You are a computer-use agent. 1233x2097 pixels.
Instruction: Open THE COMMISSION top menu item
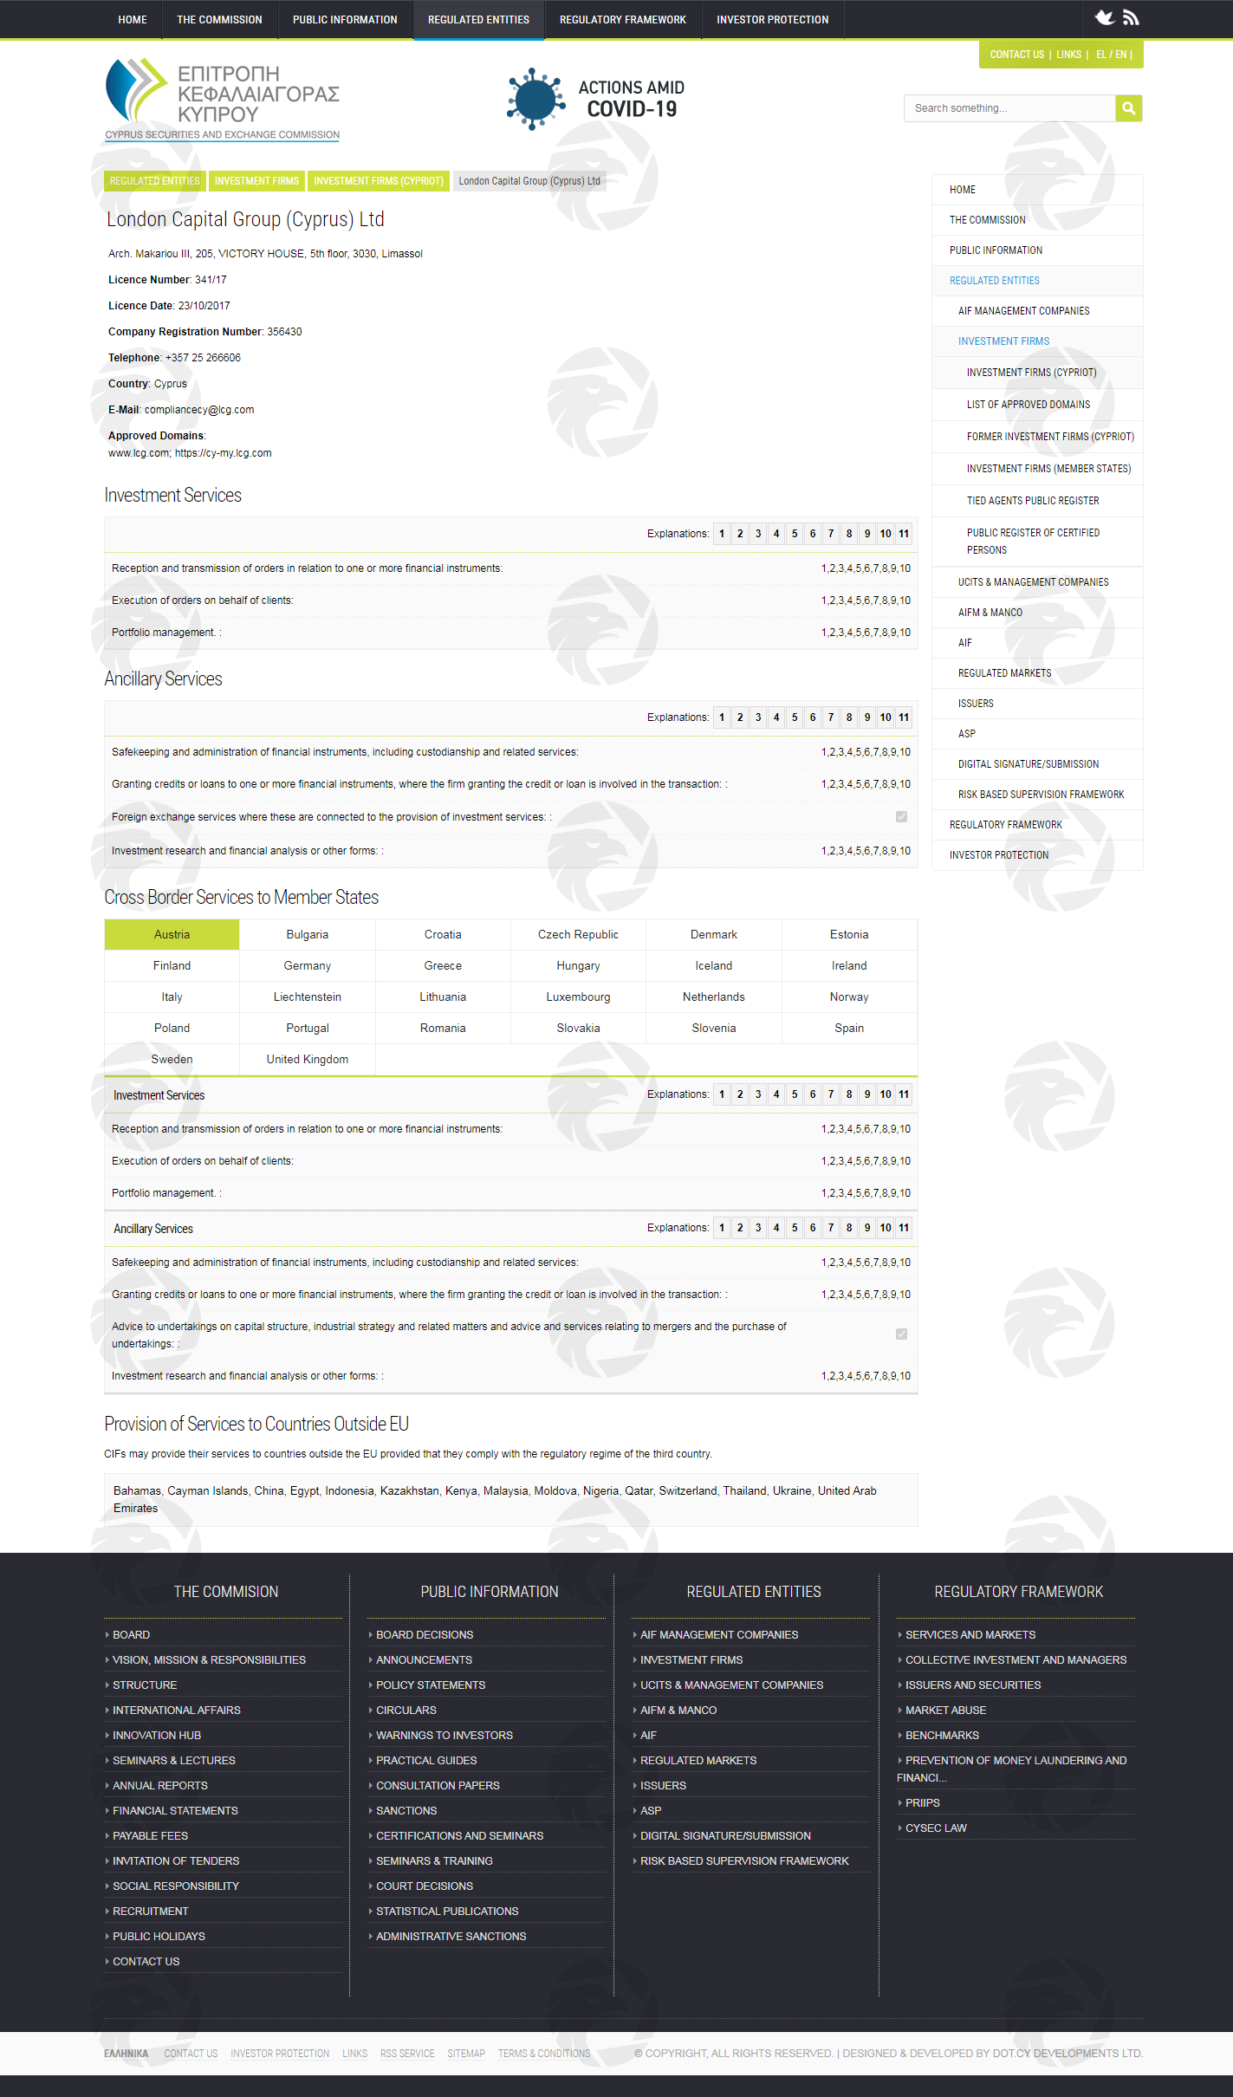tap(219, 20)
